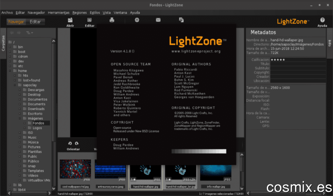Open the Archivo menu
Screen dimensions: 333x196
(7, 12)
